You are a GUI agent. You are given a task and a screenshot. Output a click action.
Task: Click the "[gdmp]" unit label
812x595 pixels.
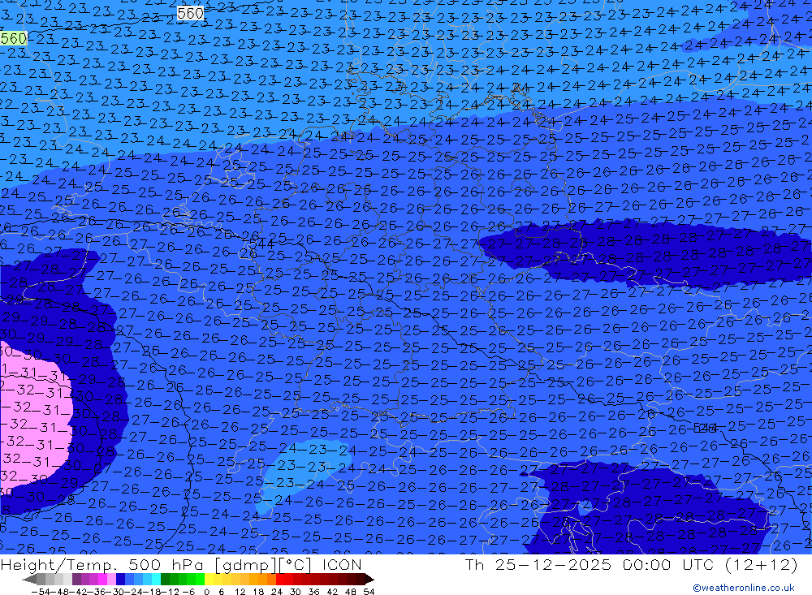click(244, 565)
